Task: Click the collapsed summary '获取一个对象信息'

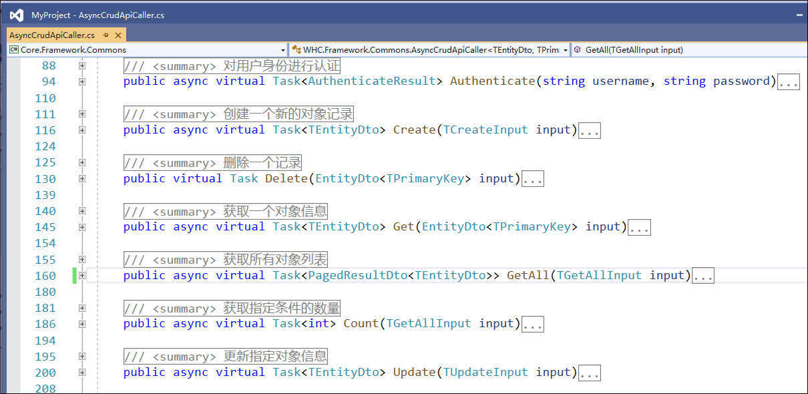Action: pos(226,211)
